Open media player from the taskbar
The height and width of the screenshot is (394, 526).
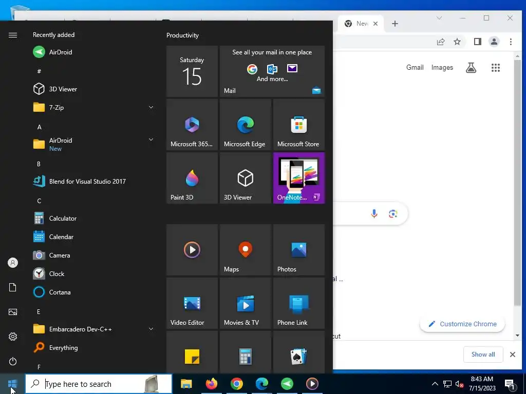coord(312,384)
